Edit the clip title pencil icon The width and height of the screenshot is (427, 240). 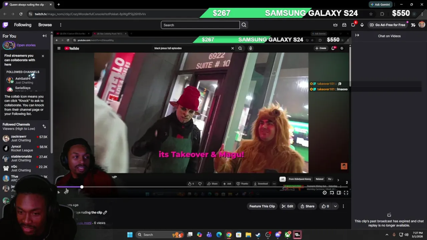[x=105, y=212]
